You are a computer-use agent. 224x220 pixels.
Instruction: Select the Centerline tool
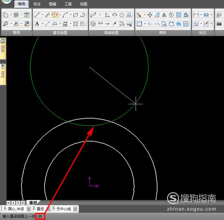pyautogui.click(x=48, y=24)
